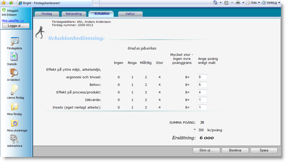Click the Effekt på process/produkt points field
Screen dimensions: 286x162
coord(202,92)
